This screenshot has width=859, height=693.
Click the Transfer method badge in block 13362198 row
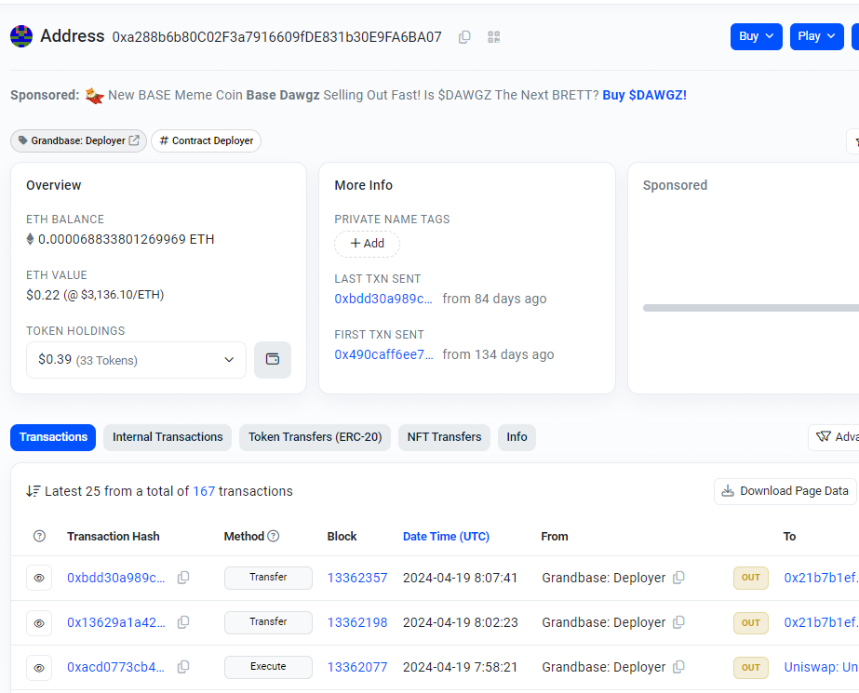268,622
